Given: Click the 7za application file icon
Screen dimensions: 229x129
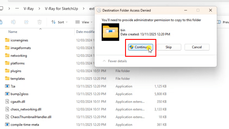Looking at the screenshot, I should [7, 86].
